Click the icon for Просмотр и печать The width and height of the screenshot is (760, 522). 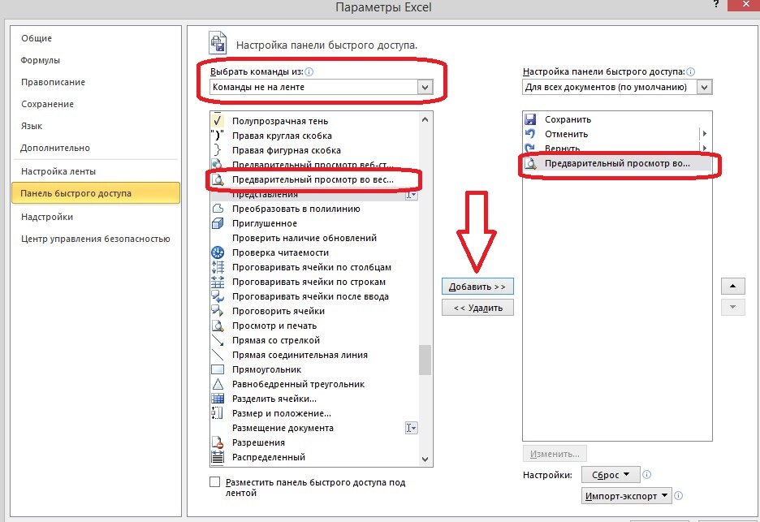coord(218,326)
